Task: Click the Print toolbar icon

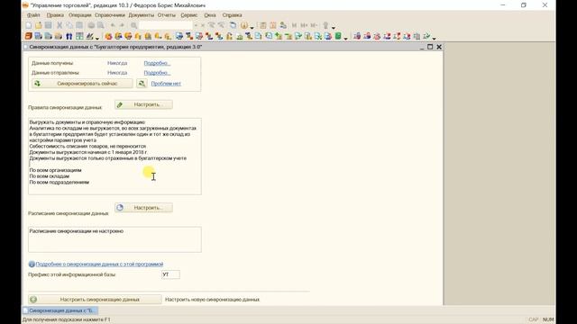Action: (91, 25)
